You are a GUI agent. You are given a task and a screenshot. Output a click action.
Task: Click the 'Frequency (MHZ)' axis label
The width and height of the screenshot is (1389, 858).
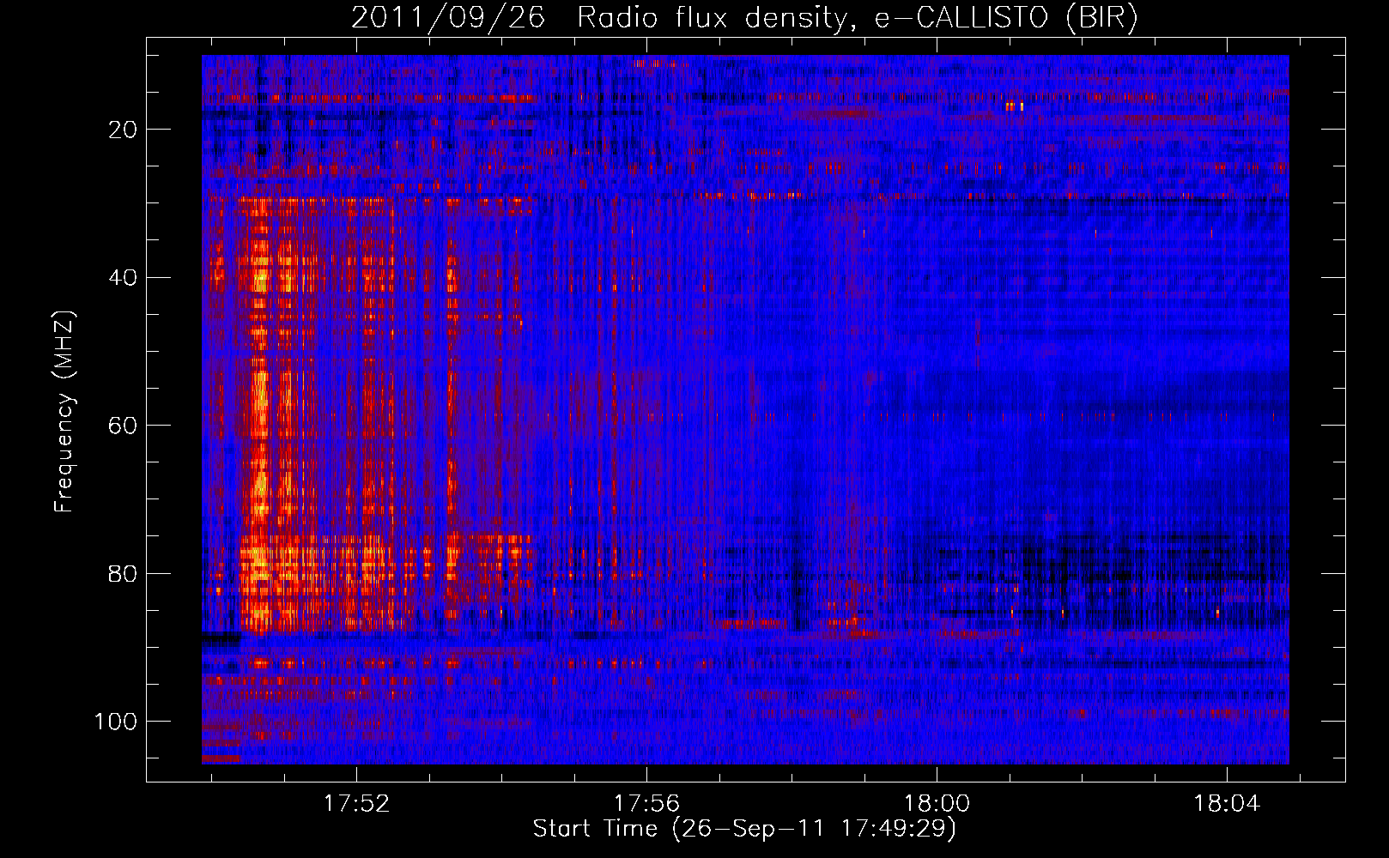coord(65,411)
